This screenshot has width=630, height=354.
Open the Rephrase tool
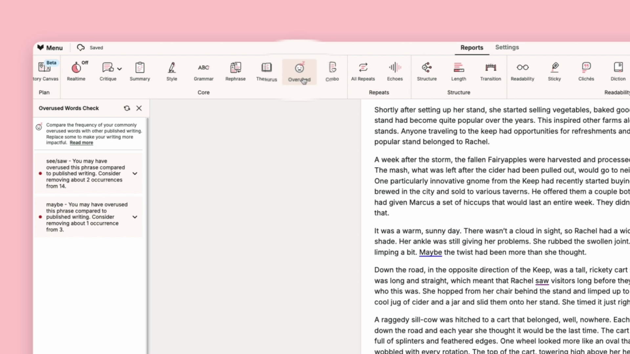click(235, 71)
